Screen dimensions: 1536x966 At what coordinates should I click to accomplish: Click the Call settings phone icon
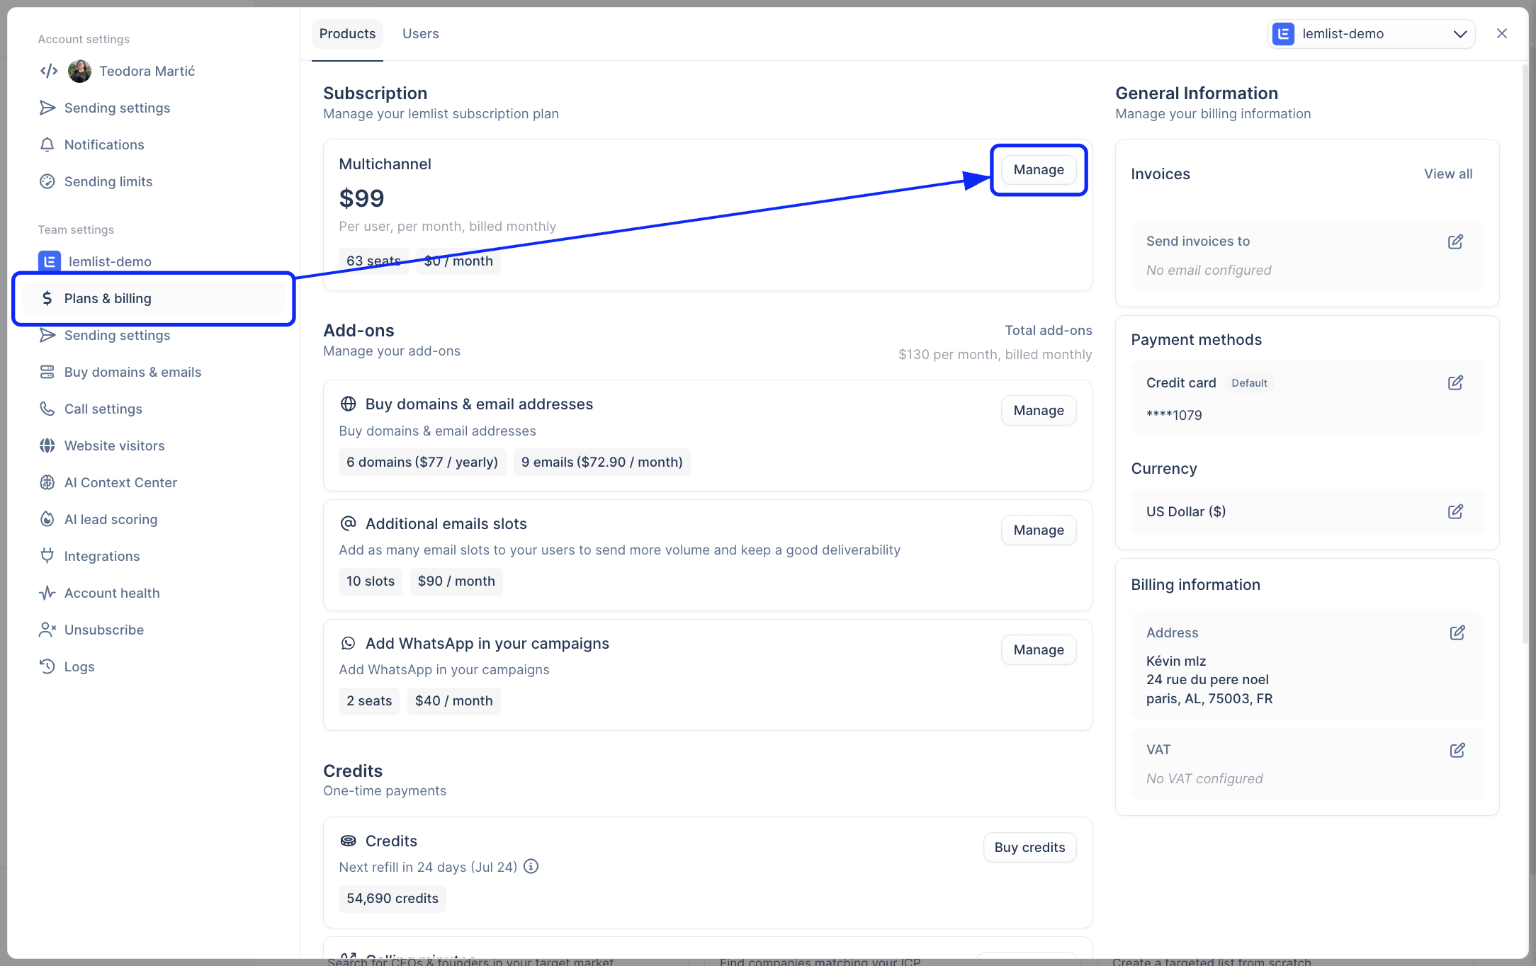click(47, 409)
